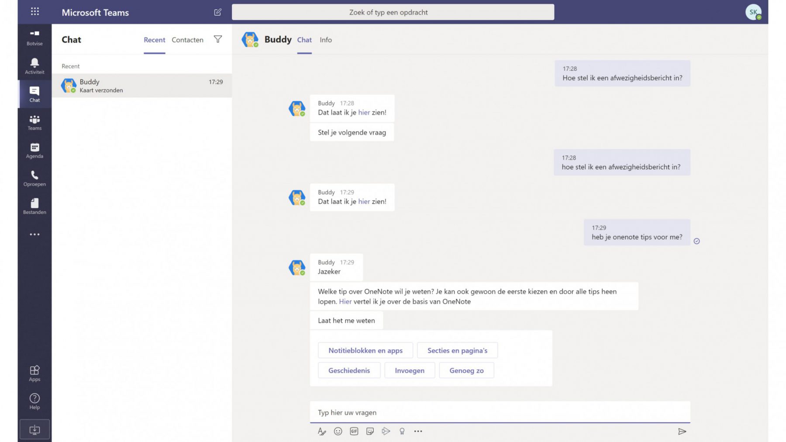786x442 pixels.
Task: Click the download desktop app icon
Action: tap(34, 430)
